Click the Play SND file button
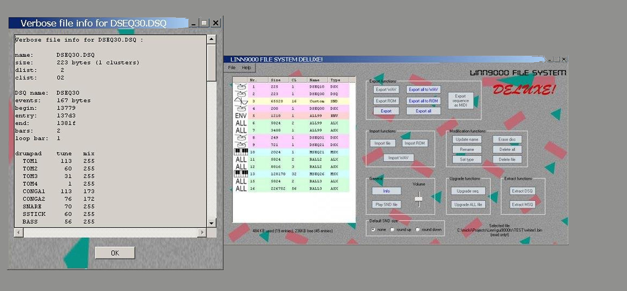This screenshot has width=627, height=291. click(x=386, y=204)
